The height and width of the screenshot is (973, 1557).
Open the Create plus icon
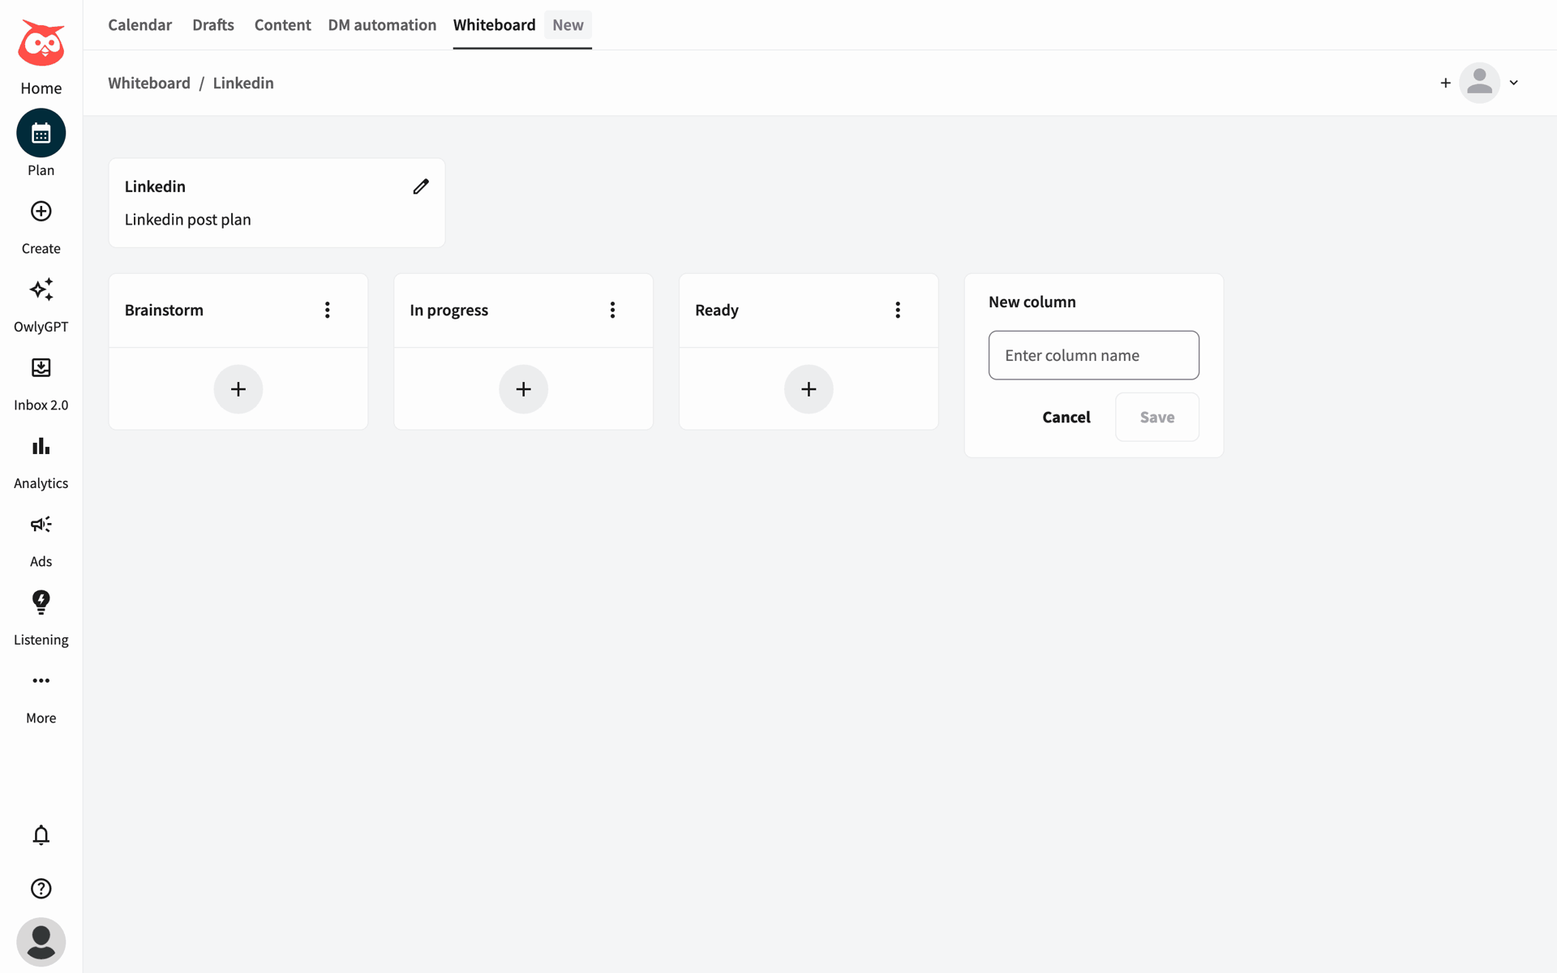(x=41, y=212)
